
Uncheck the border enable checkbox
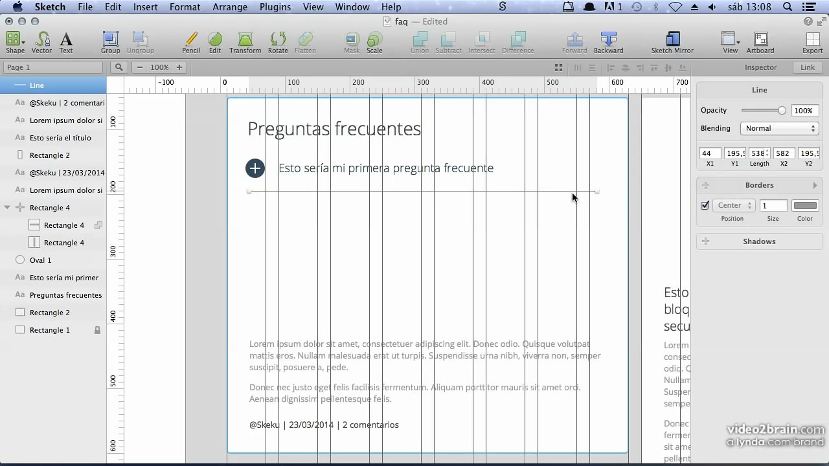click(705, 206)
